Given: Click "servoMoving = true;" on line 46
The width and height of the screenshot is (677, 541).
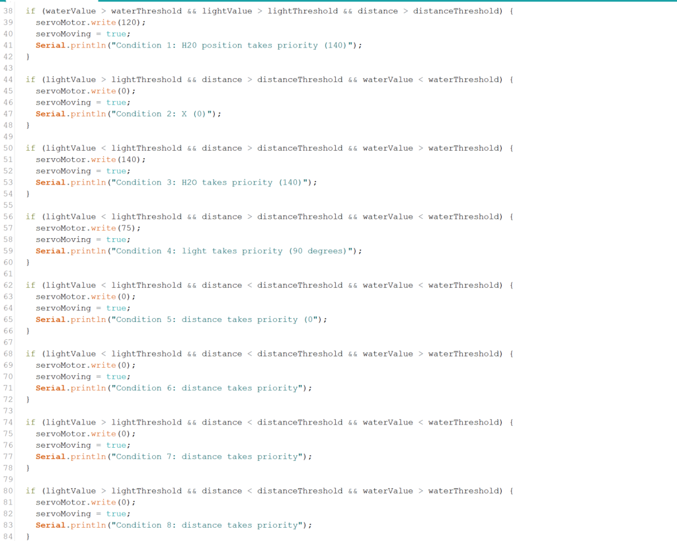Looking at the screenshot, I should click(83, 103).
